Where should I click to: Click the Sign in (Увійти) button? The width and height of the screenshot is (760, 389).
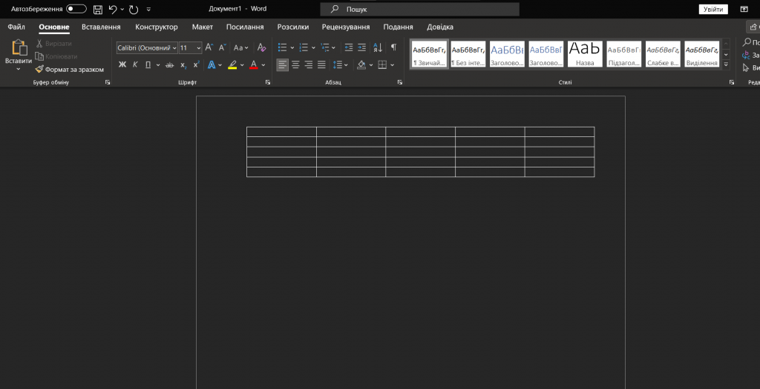pyautogui.click(x=713, y=9)
